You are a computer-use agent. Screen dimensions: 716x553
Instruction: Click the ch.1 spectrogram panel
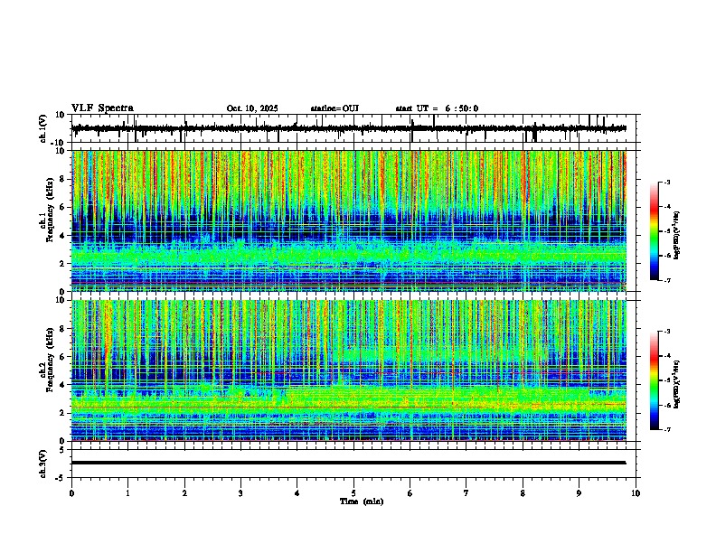click(x=348, y=220)
